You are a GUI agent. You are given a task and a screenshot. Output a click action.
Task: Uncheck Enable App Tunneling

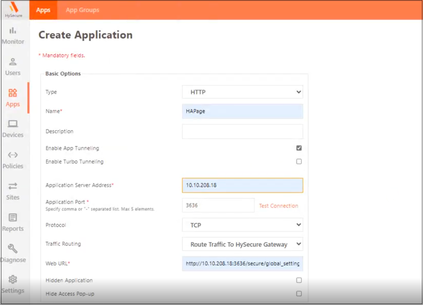tap(299, 148)
